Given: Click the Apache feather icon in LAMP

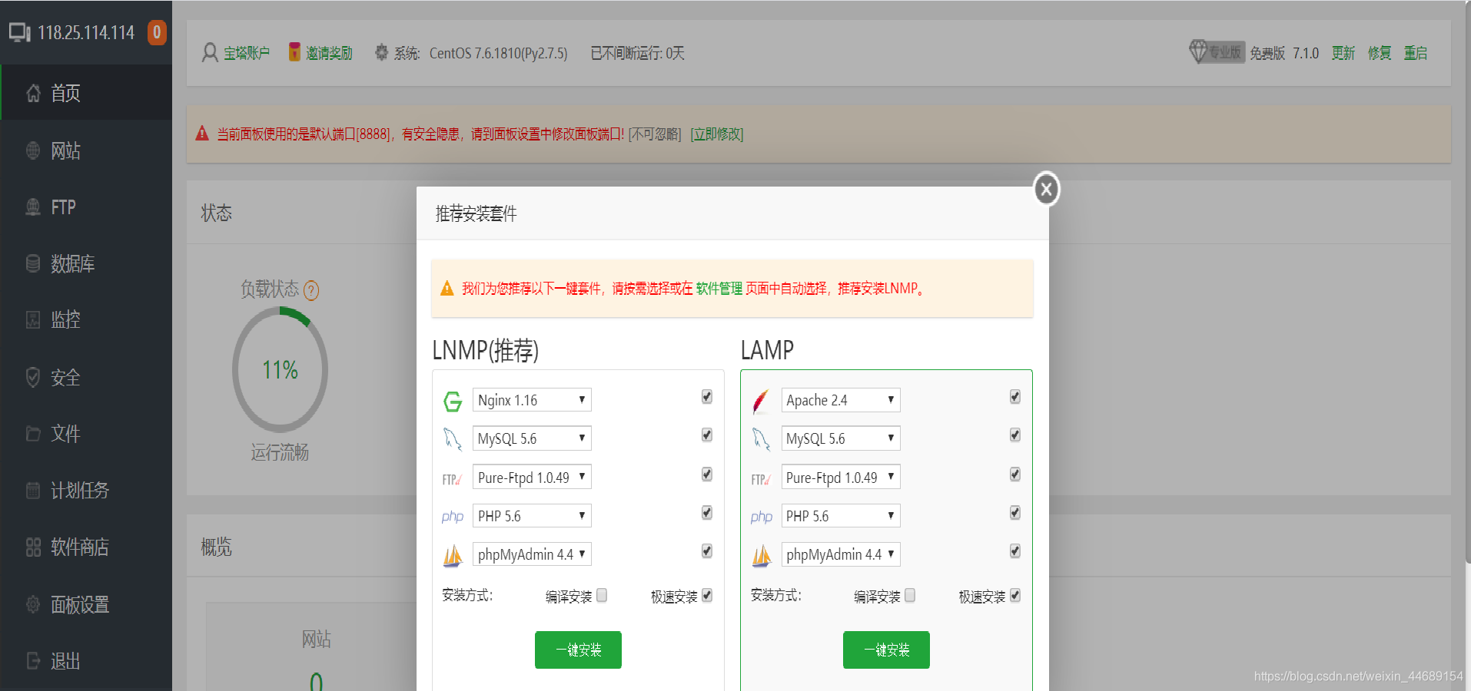Looking at the screenshot, I should 761,401.
